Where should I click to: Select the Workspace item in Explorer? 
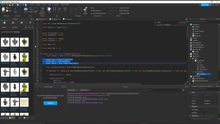click(196, 24)
